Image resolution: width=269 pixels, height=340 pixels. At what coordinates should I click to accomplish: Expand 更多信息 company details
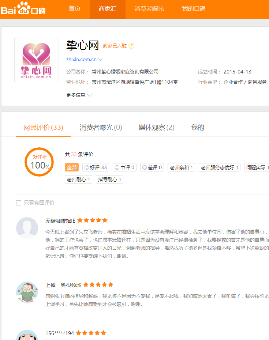pos(79,95)
